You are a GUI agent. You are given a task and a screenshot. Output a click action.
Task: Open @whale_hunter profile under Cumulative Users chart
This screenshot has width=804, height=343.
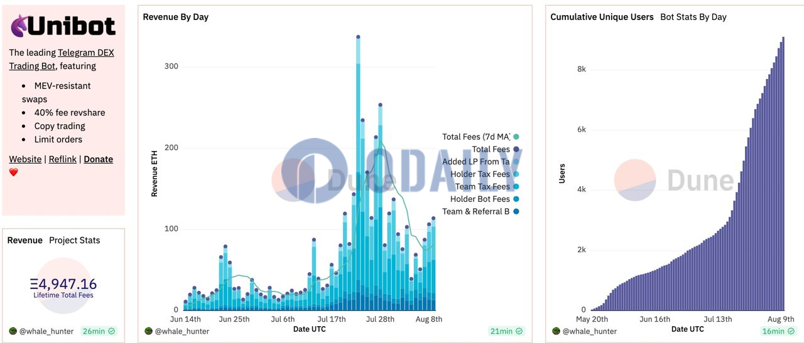click(x=589, y=331)
